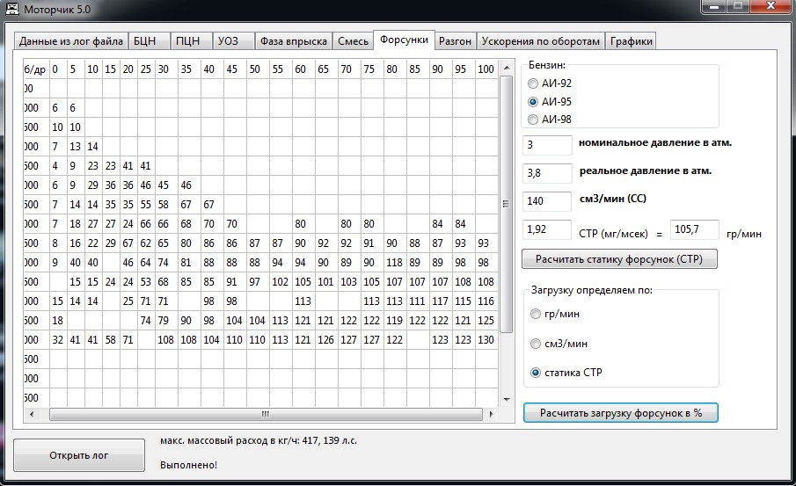Click the horizontal scrollbar right arrow
The height and width of the screenshot is (486, 796).
point(491,414)
